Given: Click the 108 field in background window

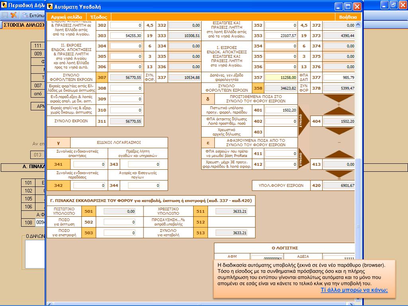Looking at the screenshot, I should [40, 222].
